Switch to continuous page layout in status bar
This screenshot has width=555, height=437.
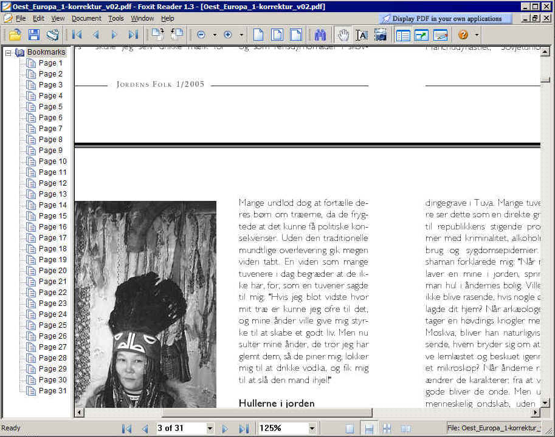tap(369, 429)
